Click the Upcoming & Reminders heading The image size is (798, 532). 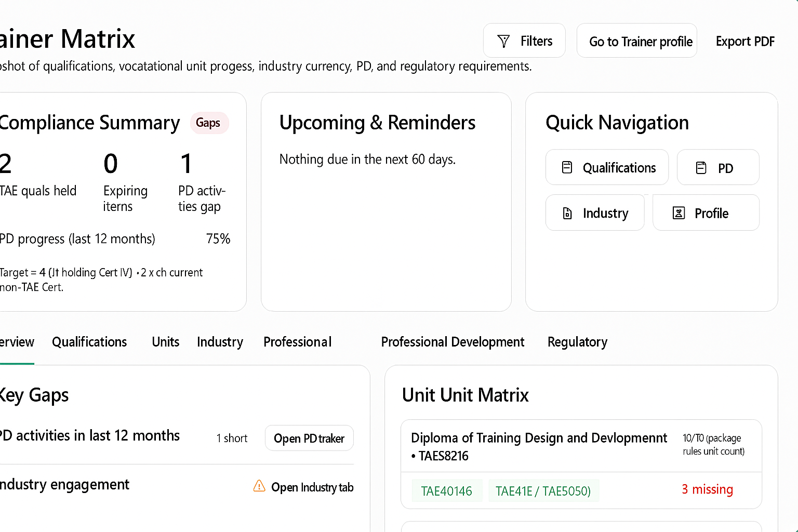(x=377, y=123)
